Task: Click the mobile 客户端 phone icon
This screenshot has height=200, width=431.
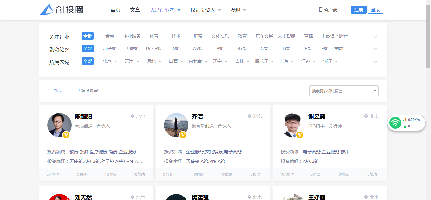Action: tap(321, 10)
